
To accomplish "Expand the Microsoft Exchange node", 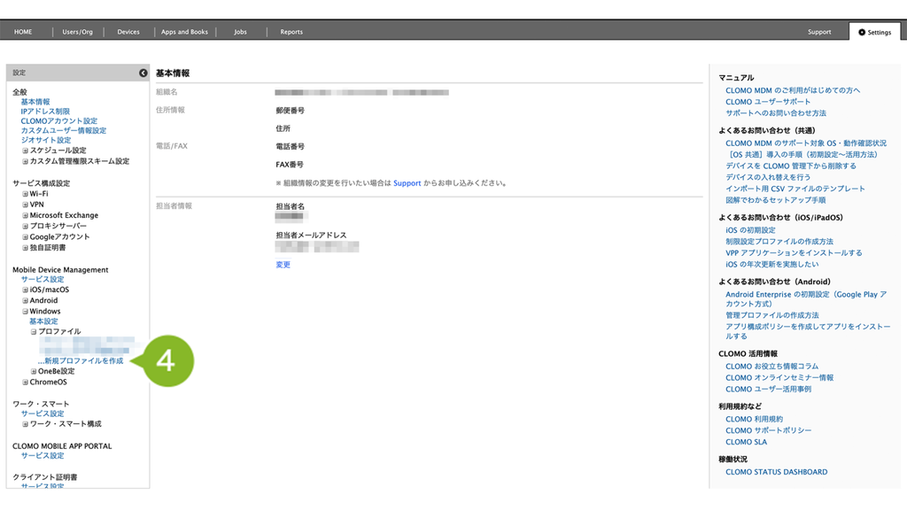I will [x=25, y=215].
